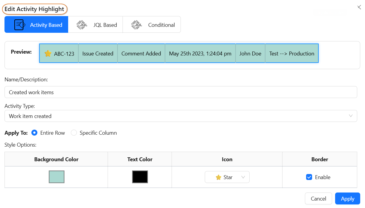This screenshot has height=208, width=365.
Task: Click the star icon in the preview row
Action: coord(48,54)
